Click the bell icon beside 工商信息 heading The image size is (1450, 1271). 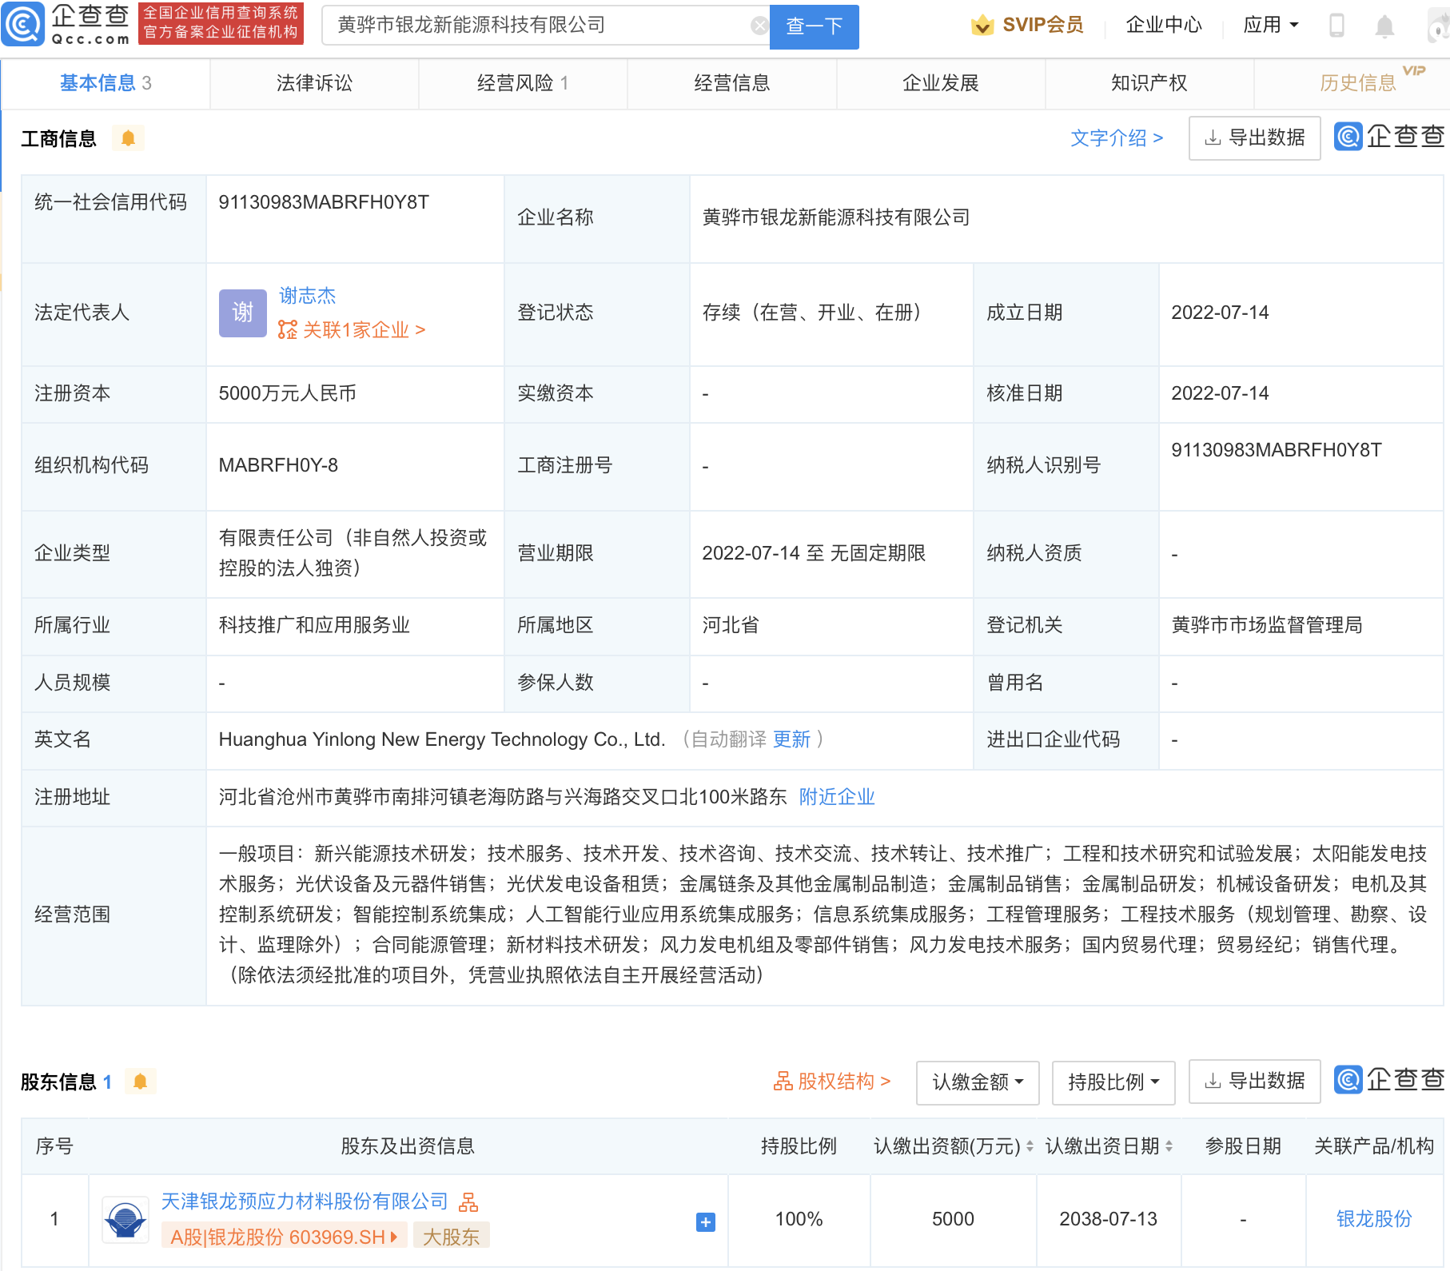click(128, 137)
